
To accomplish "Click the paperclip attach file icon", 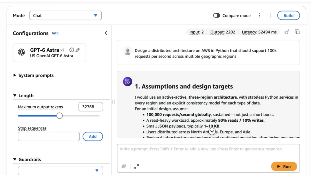I will pyautogui.click(x=124, y=166).
